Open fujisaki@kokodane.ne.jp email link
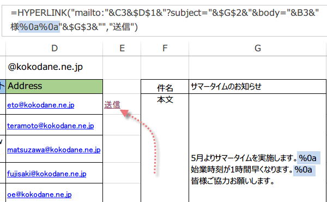Viewport: 327px width, 202px height. 47,174
